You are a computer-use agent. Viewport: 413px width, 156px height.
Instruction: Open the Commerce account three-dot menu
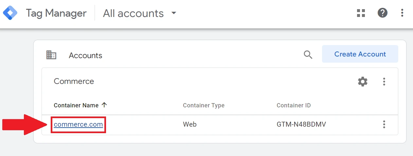point(384,81)
